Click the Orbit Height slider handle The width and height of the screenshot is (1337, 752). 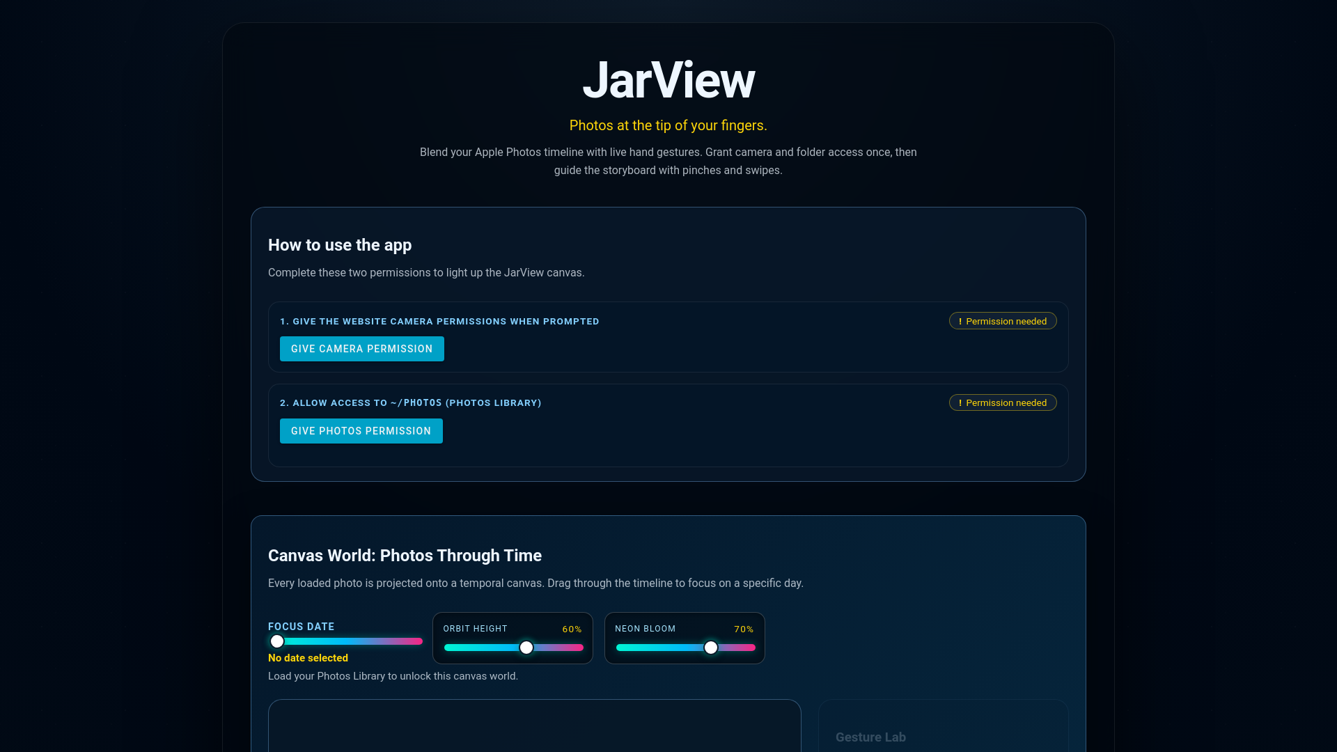(526, 648)
